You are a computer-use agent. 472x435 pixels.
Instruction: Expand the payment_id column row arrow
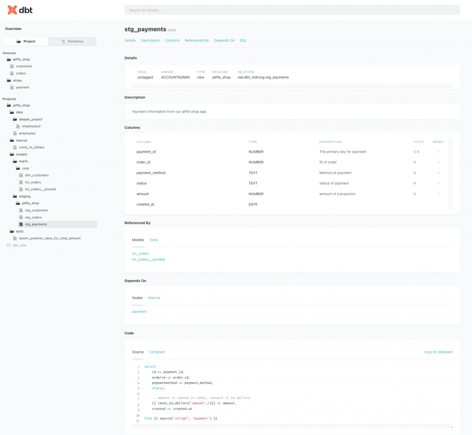click(x=438, y=152)
